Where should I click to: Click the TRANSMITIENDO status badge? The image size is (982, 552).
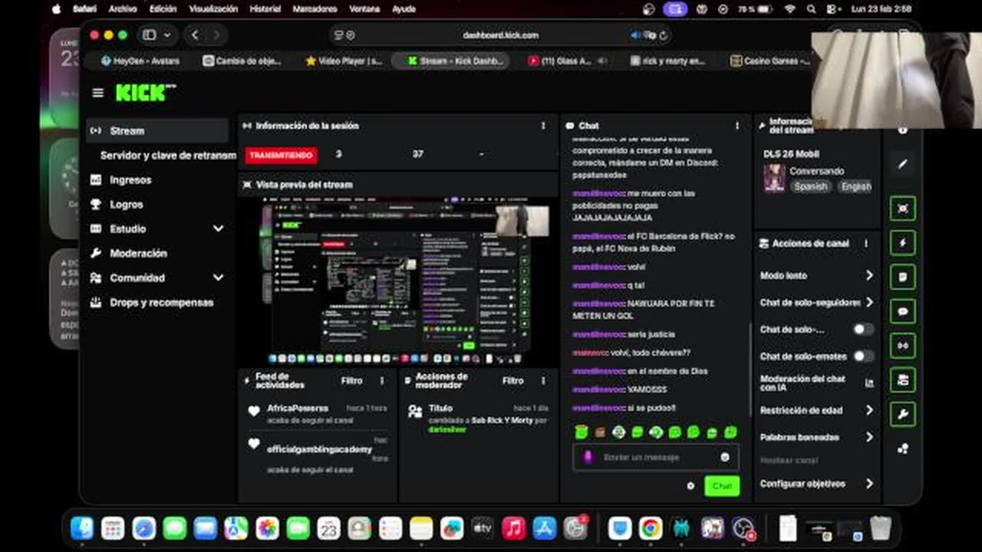[282, 155]
